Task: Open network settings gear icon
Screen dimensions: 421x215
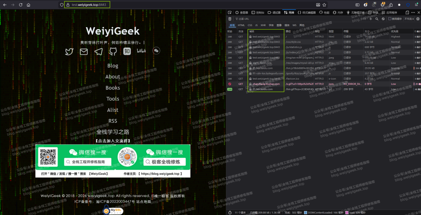Action: coord(417,19)
